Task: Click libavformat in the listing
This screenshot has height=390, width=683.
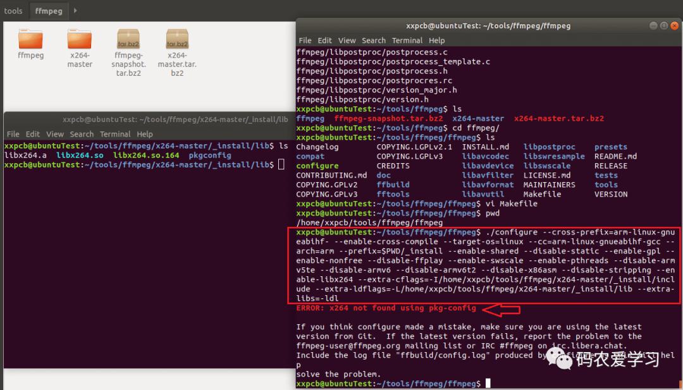Action: click(x=488, y=185)
